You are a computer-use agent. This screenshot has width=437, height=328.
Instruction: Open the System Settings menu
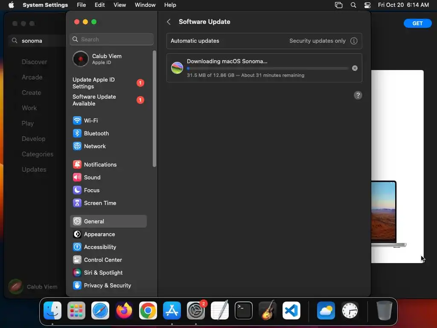[45, 5]
